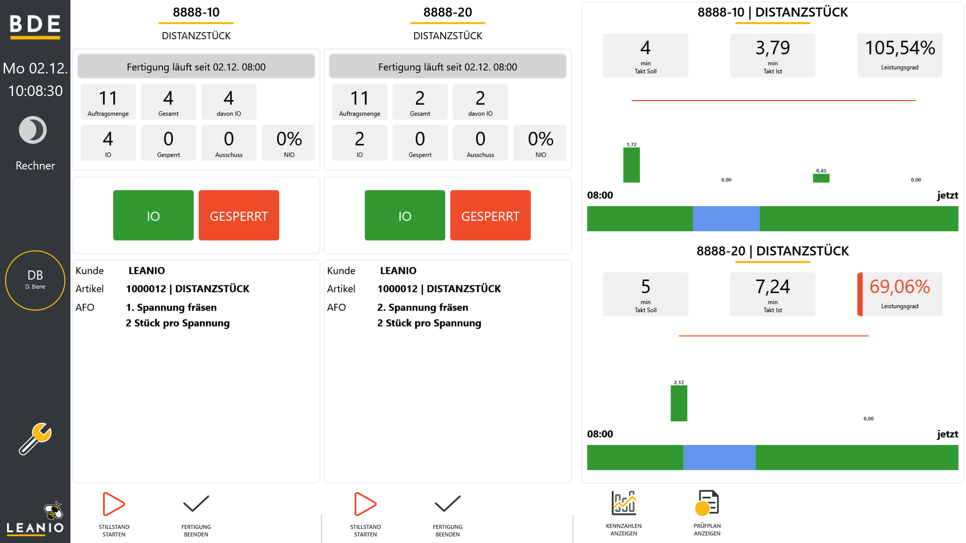Start Stillstand for order 8888-20

366,514
